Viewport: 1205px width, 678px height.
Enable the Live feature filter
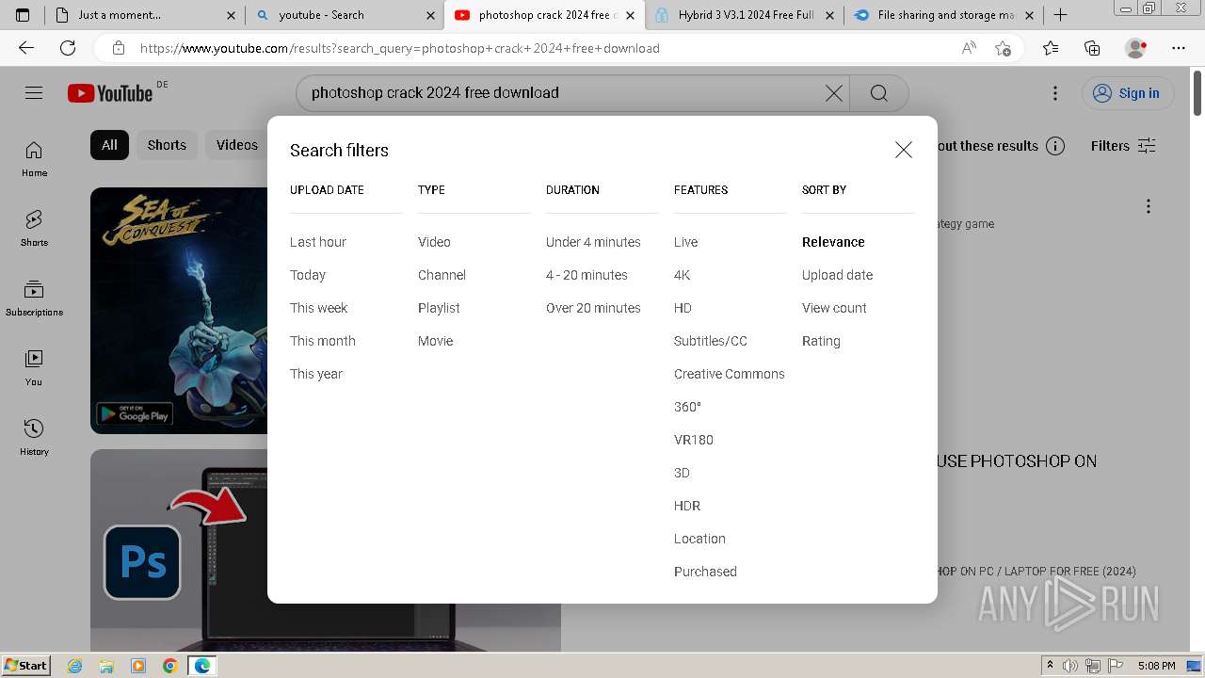coord(685,242)
